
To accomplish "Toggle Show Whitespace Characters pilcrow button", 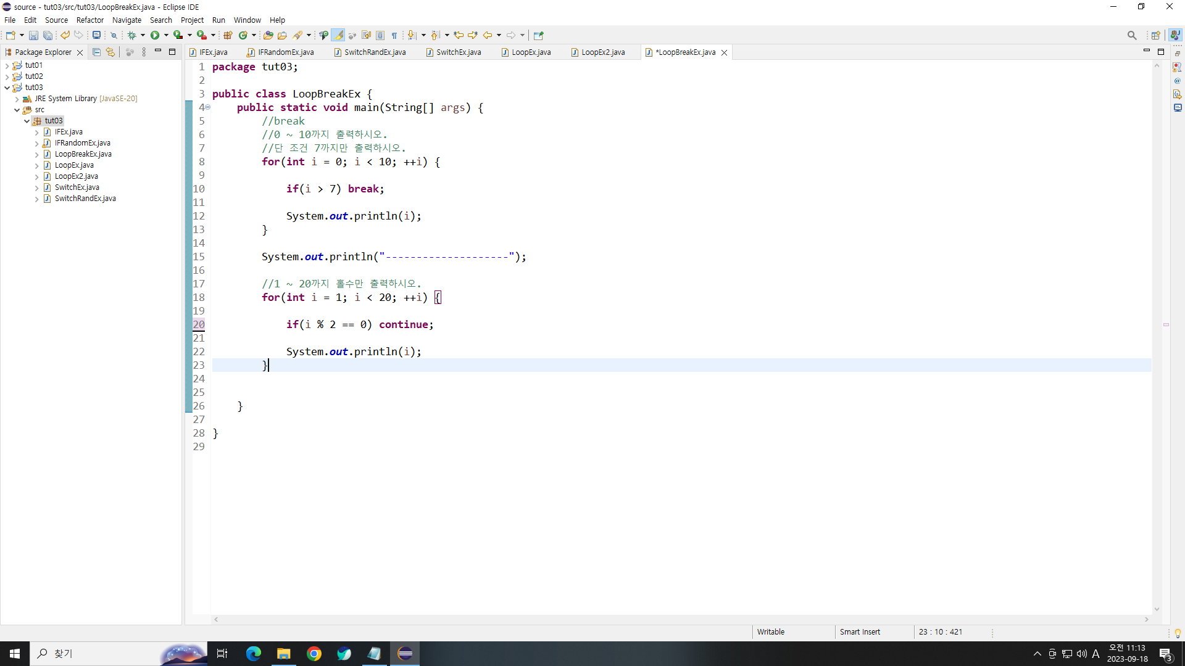I will [394, 35].
